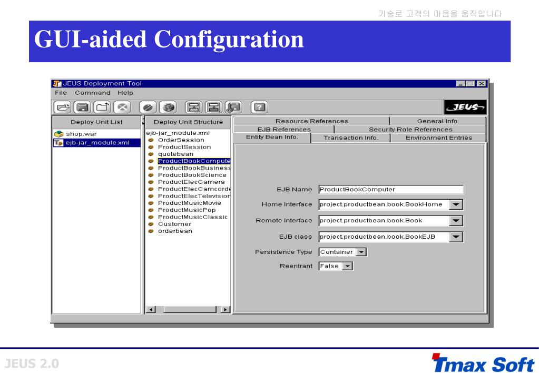539x373 pixels.
Task: Click the key with floppy disk icon
Action: point(234,107)
